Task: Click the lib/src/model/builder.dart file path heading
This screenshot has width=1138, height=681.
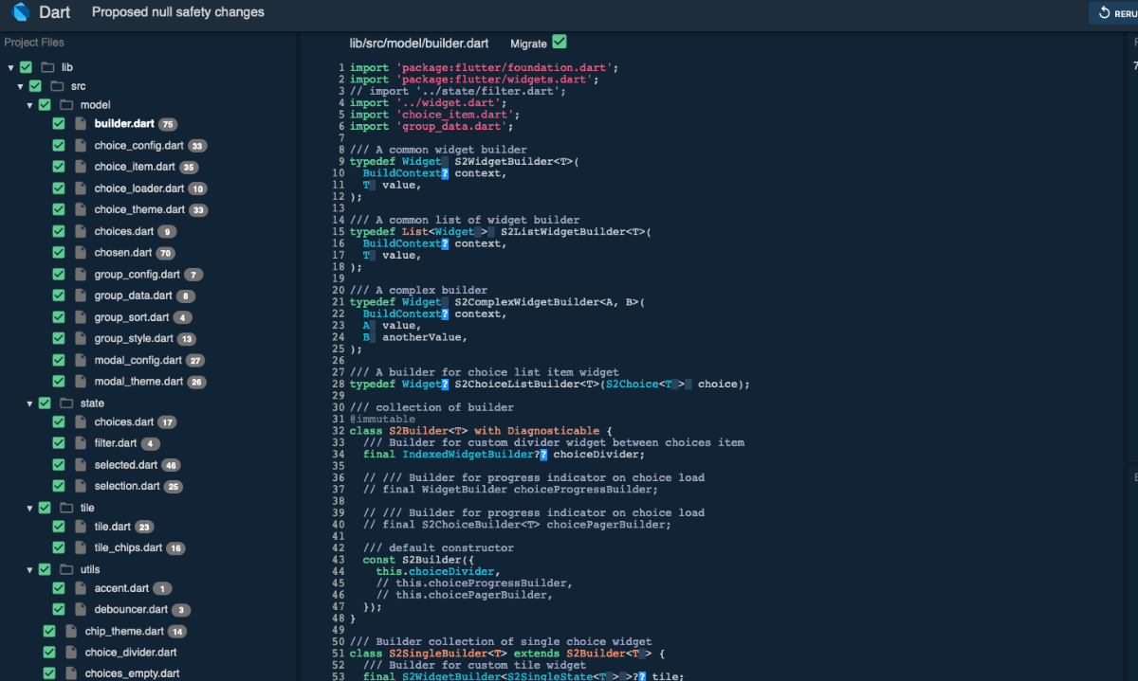Action: coord(419,44)
